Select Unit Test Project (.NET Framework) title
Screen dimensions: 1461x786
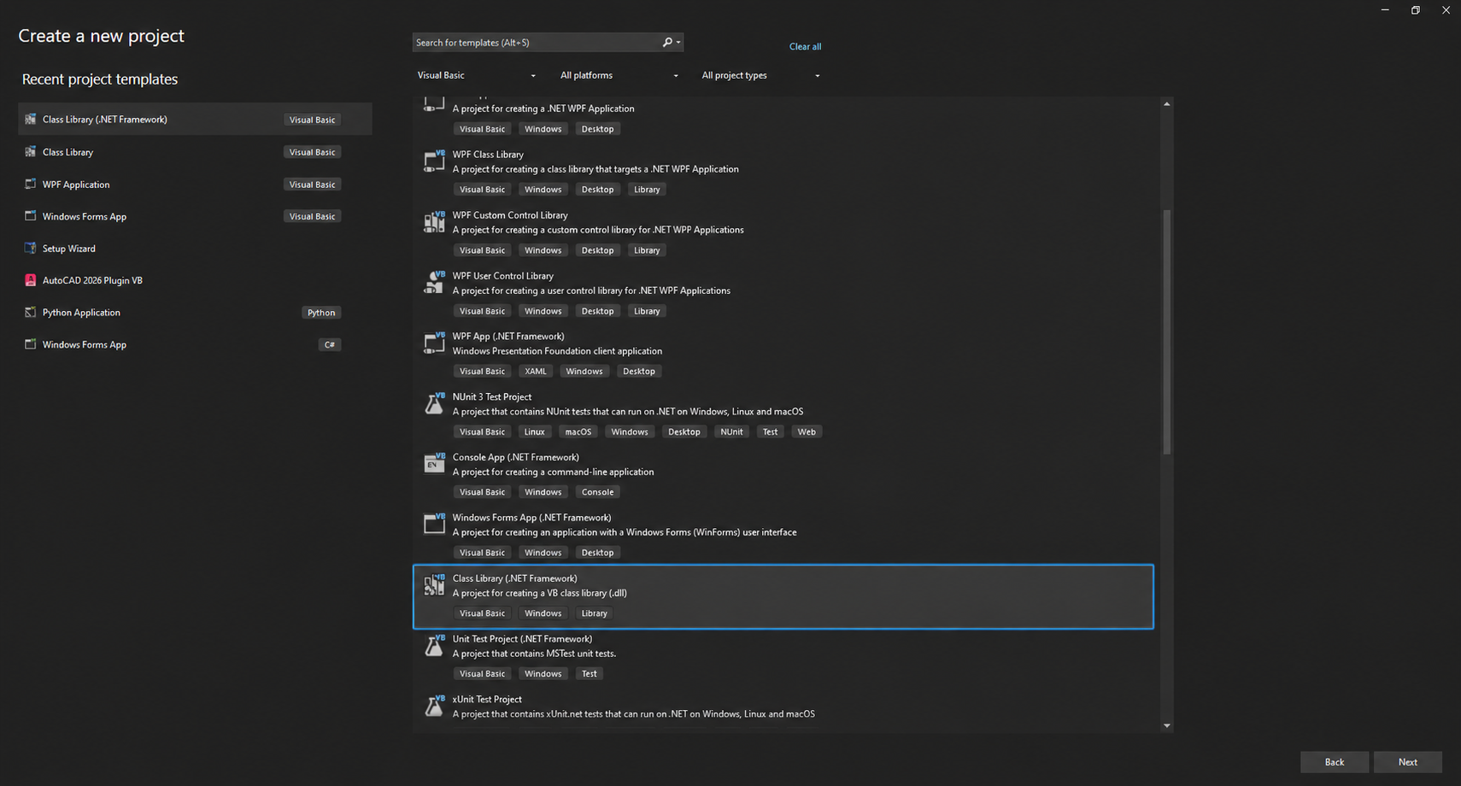[522, 639]
